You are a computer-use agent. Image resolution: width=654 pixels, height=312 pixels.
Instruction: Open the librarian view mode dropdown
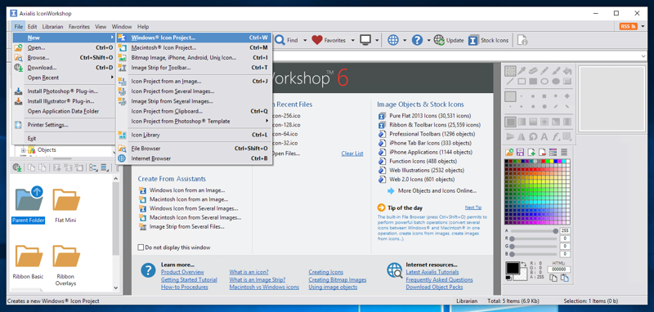[x=93, y=168]
